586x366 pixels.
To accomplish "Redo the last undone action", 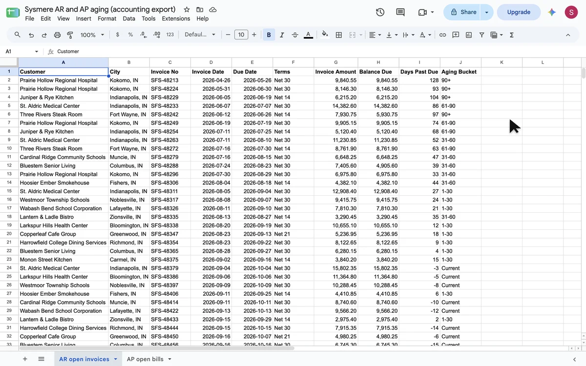I will (x=44, y=35).
